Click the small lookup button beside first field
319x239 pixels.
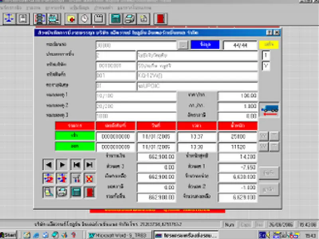click(183, 45)
